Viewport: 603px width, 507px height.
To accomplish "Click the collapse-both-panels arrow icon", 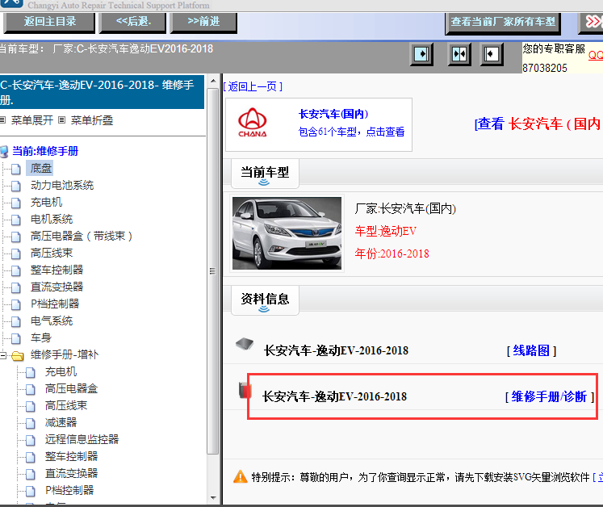I will 459,54.
